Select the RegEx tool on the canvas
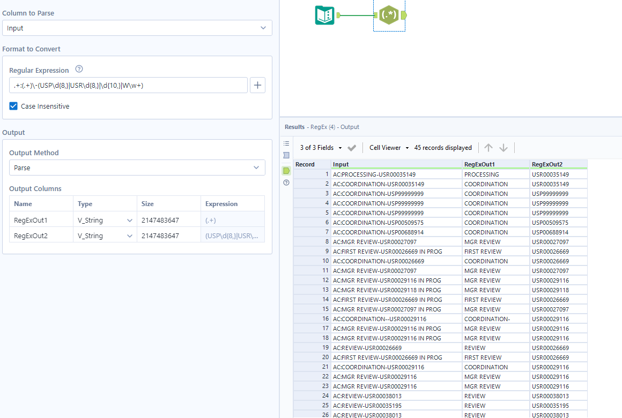The image size is (622, 418). pos(389,16)
